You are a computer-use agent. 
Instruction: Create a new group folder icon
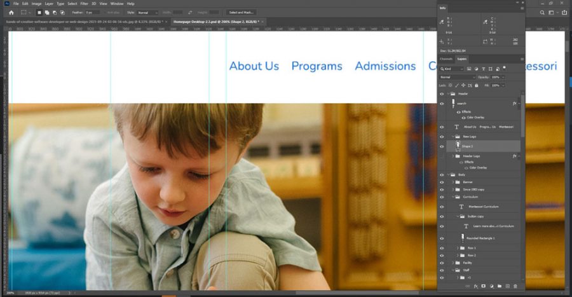pos(500,286)
